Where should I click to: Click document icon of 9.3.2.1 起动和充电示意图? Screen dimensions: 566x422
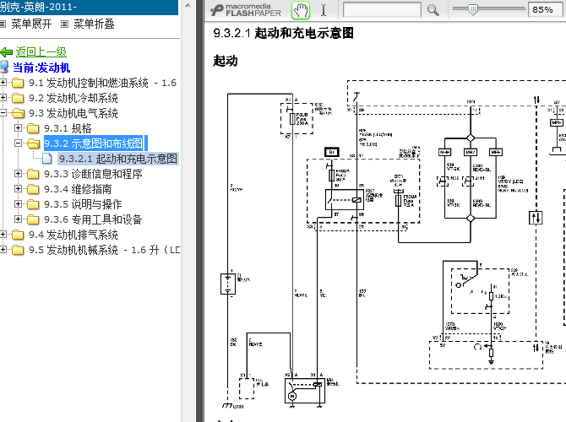point(47,159)
